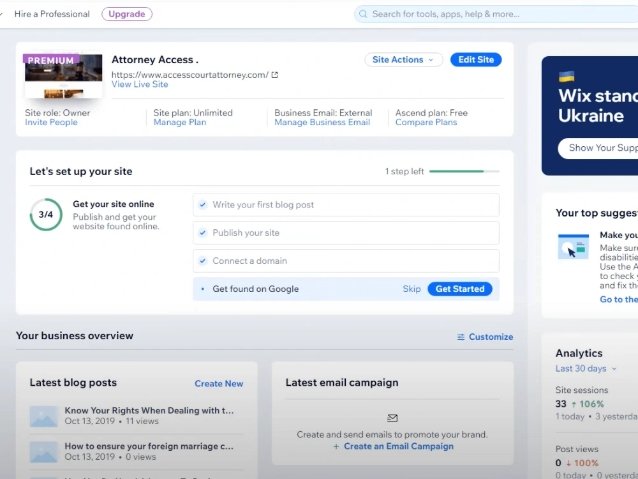Click the 3/4 progress circle
Viewport: 638px width, 479px height.
click(46, 215)
